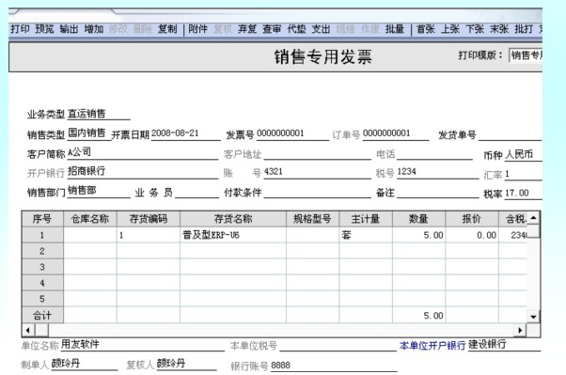566x375 pixels.
Task: Click the 合计 total row header
Action: coord(42,315)
